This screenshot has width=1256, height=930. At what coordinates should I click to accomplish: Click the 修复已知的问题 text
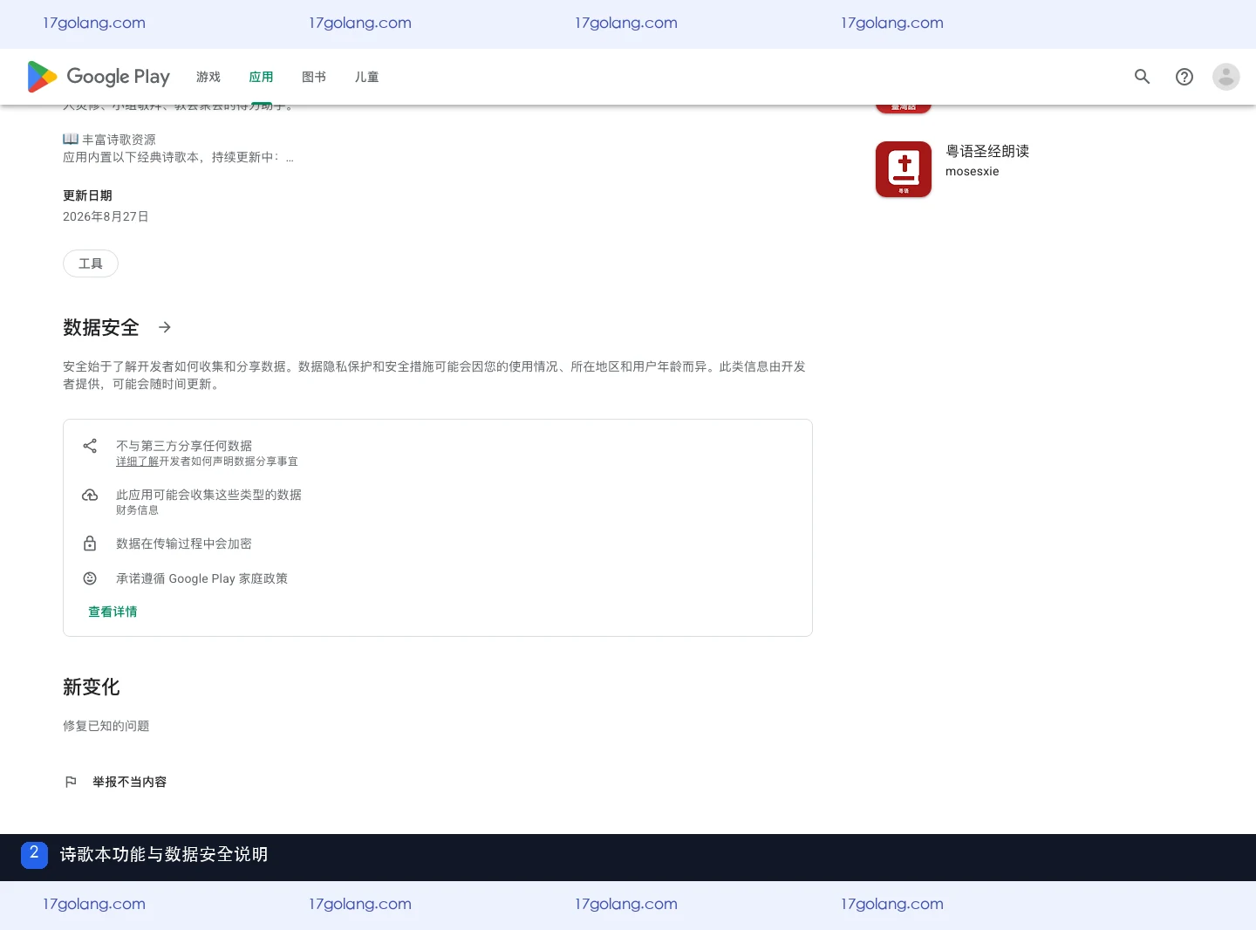click(x=106, y=726)
